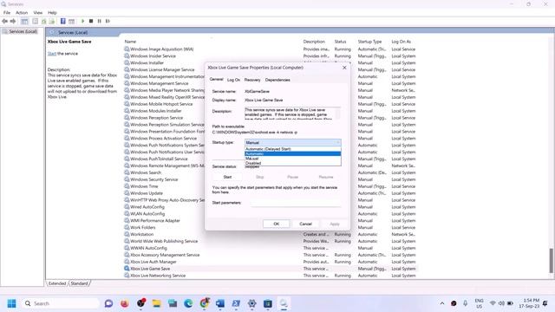This screenshot has width=555, height=312.
Task: Open the Chat app on the taskbar
Action: (108, 303)
